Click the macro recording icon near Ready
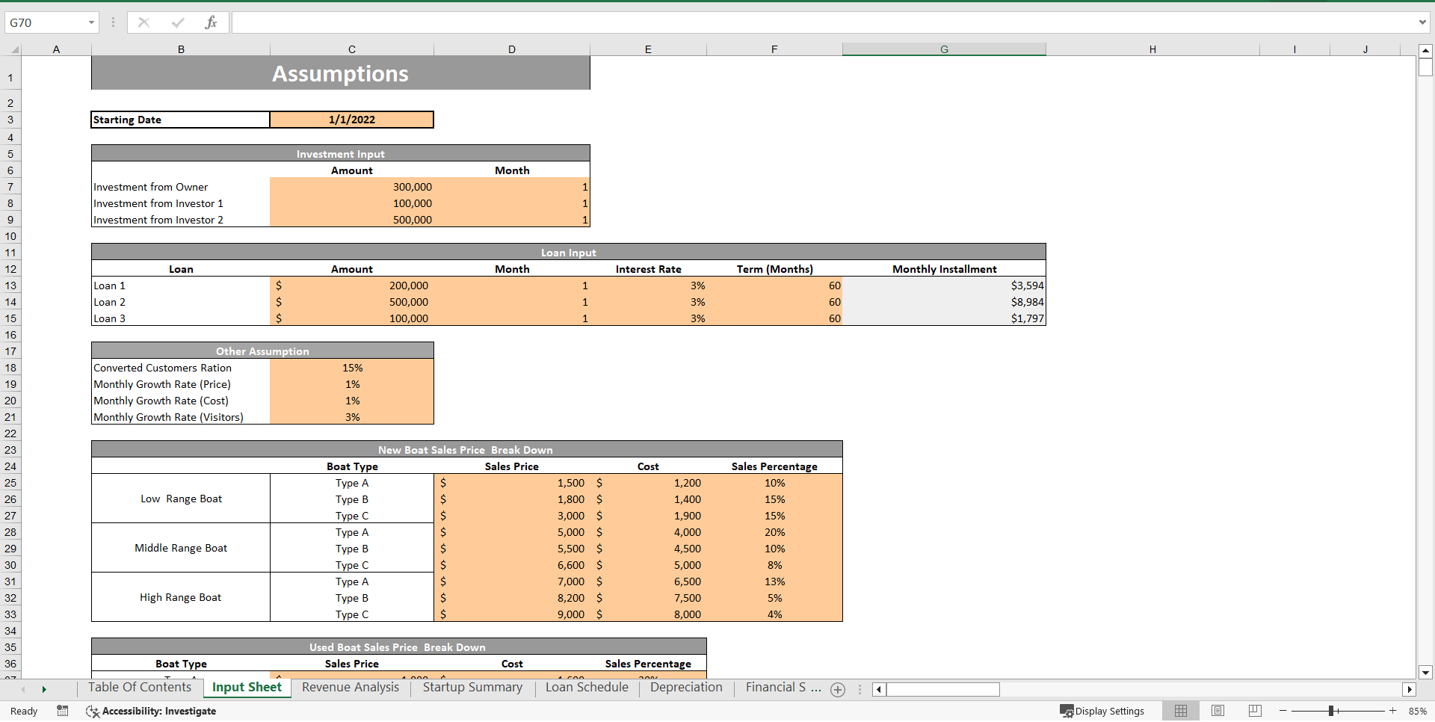Image resolution: width=1435 pixels, height=722 pixels. [63, 711]
